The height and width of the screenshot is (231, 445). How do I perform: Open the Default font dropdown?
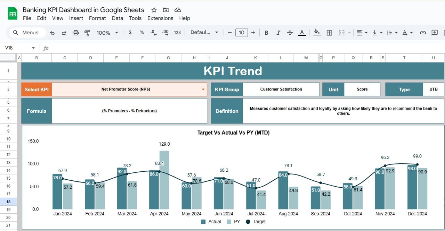pyautogui.click(x=204, y=32)
